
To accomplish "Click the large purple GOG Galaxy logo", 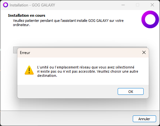I will [150, 20].
